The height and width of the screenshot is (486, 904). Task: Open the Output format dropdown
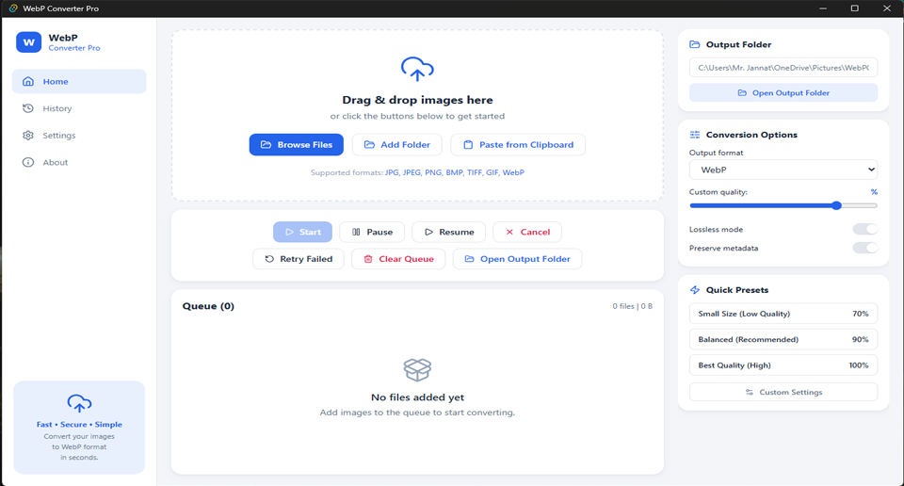[783, 170]
